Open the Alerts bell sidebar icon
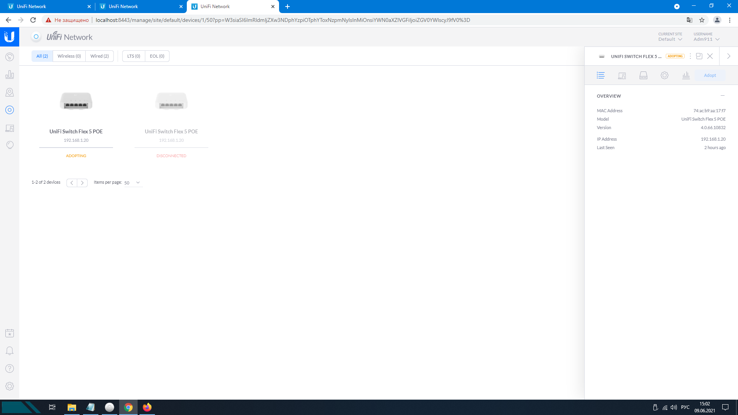 [10, 351]
